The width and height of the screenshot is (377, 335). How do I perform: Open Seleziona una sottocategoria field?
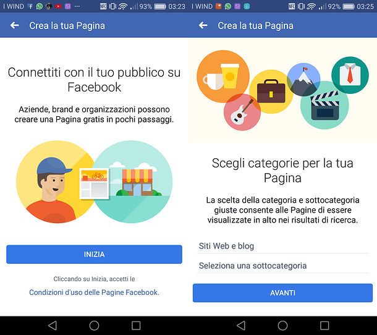(x=283, y=266)
